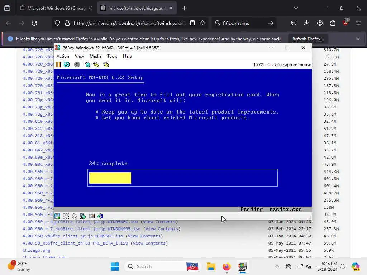Click the greyed second floppy status icon
Image resolution: width=367 pixels, height=275 pixels.
pyautogui.click(x=66, y=216)
